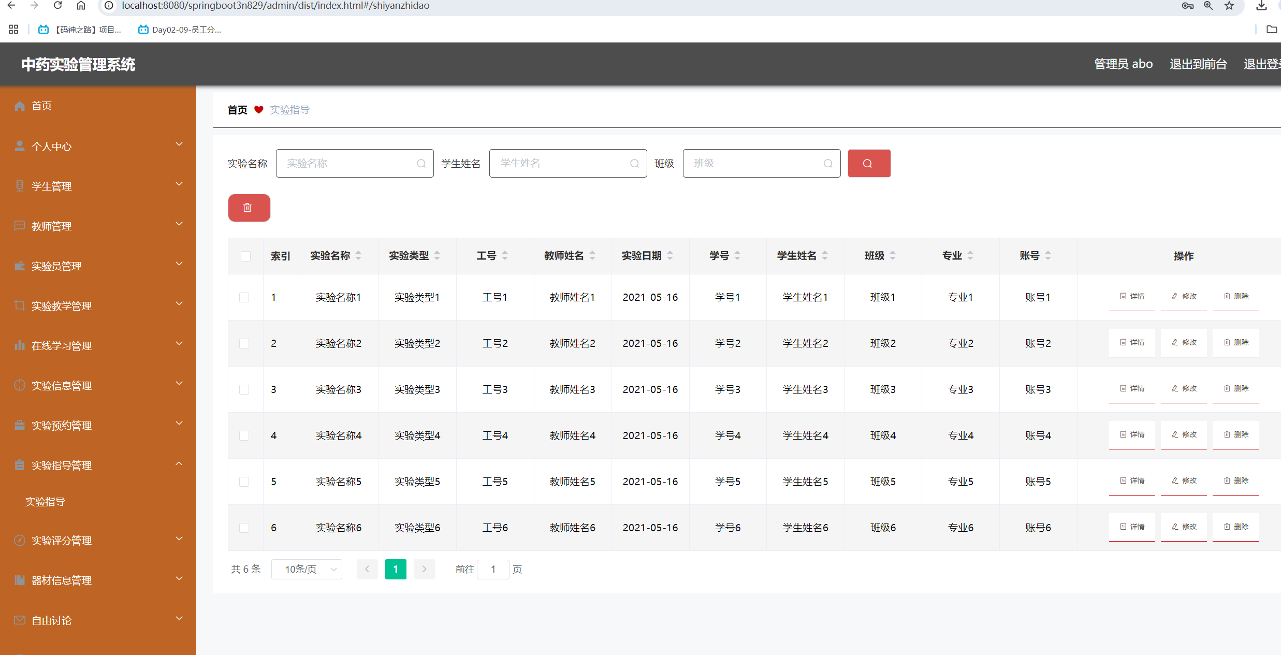Check the checkbox for row 实验名称3
This screenshot has height=655, width=1281.
tap(244, 389)
